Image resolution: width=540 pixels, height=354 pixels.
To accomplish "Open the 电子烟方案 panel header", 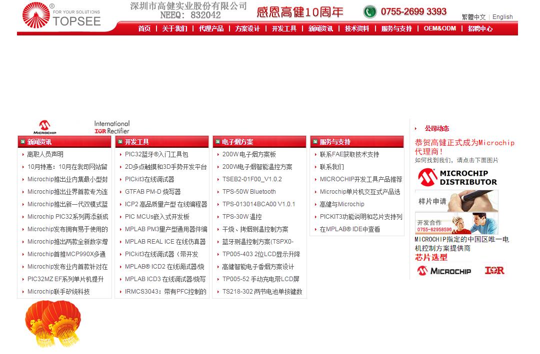I will 259,142.
